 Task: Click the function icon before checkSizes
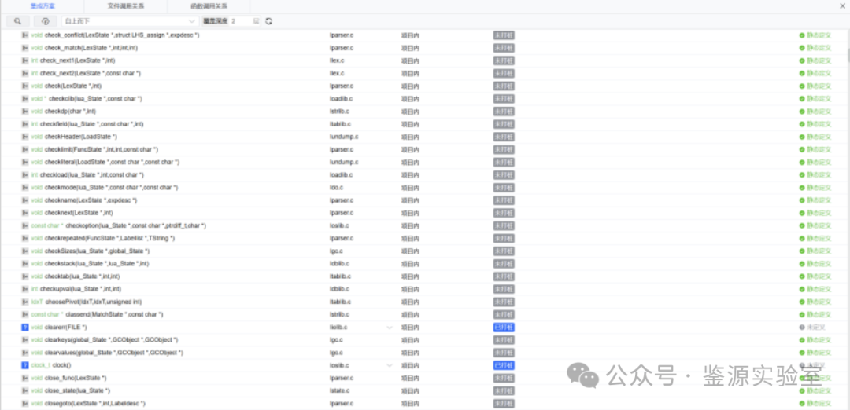tap(25, 251)
